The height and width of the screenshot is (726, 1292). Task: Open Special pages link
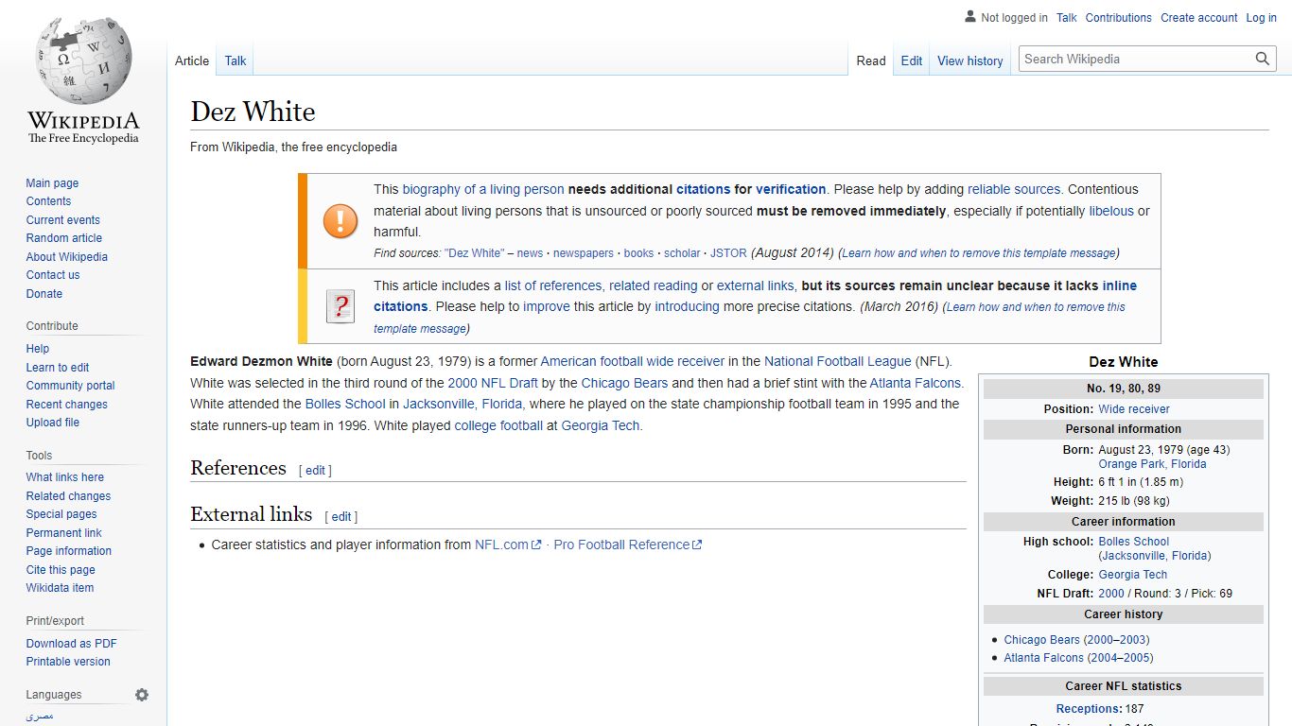point(61,514)
